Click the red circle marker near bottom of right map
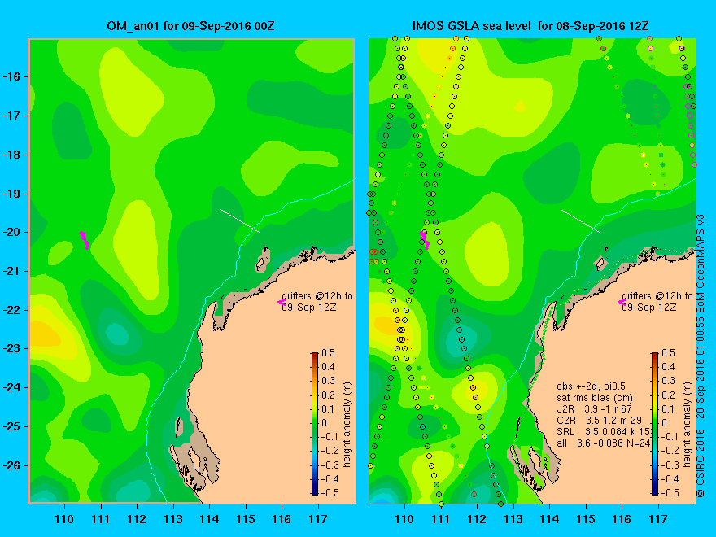Image resolution: width=716 pixels, height=537 pixels. [x=474, y=494]
